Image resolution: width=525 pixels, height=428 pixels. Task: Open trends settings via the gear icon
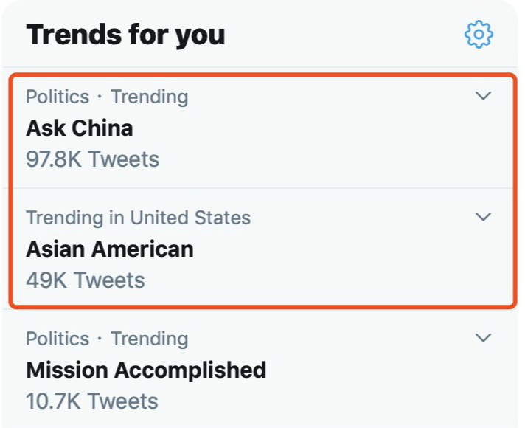479,34
